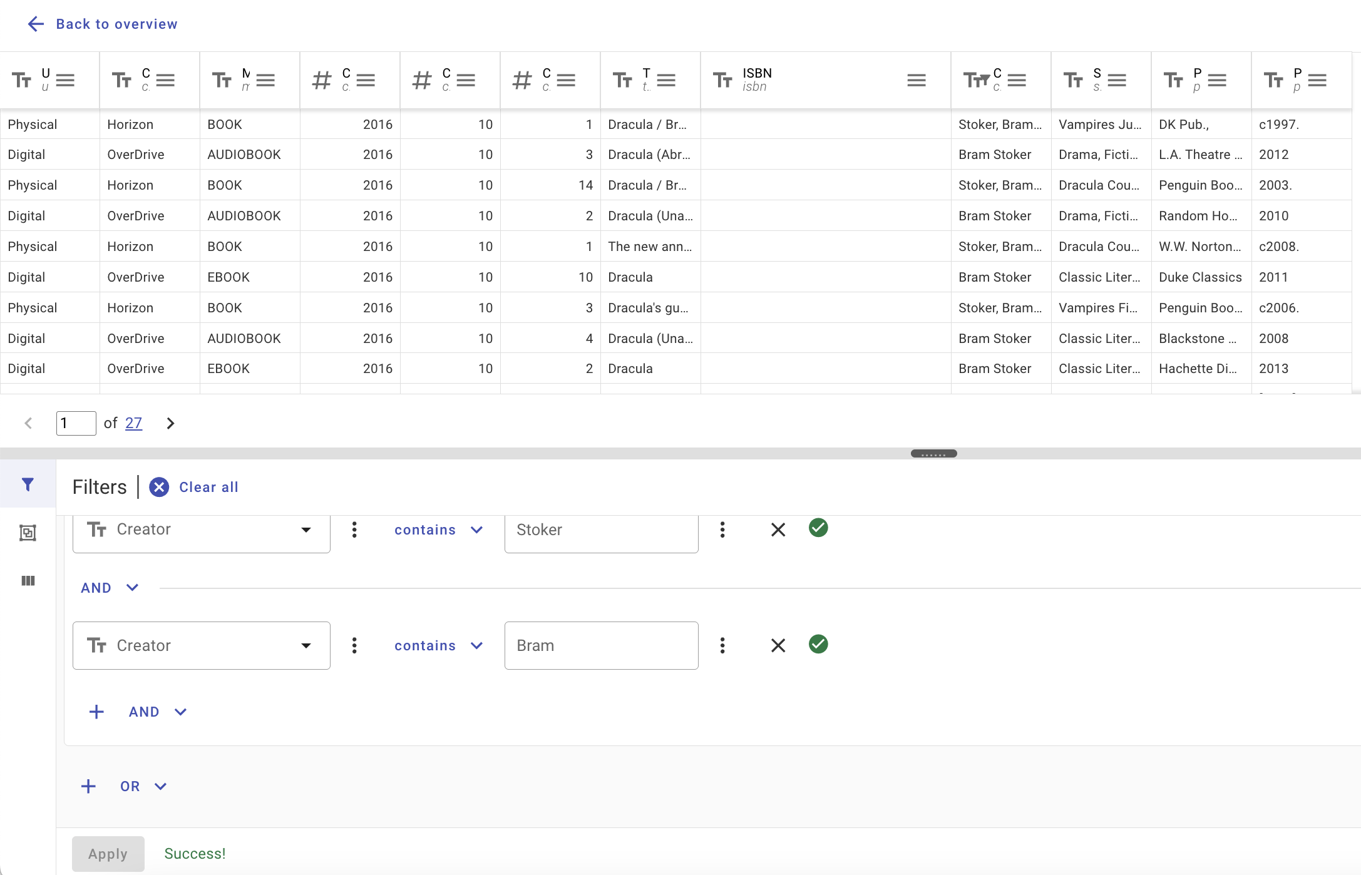The image size is (1361, 875).
Task: Open the Filters funnel sidebar icon
Action: (x=28, y=484)
